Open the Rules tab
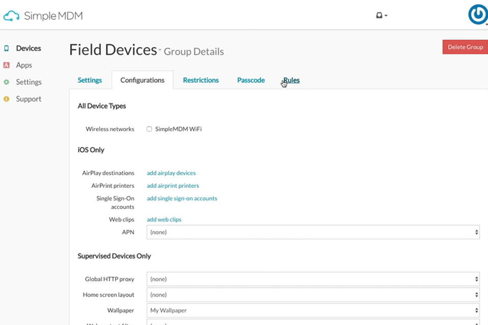488x325 pixels. [x=291, y=80]
